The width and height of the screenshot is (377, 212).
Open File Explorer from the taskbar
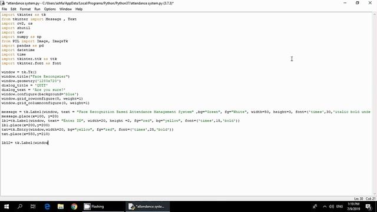tap(61, 207)
